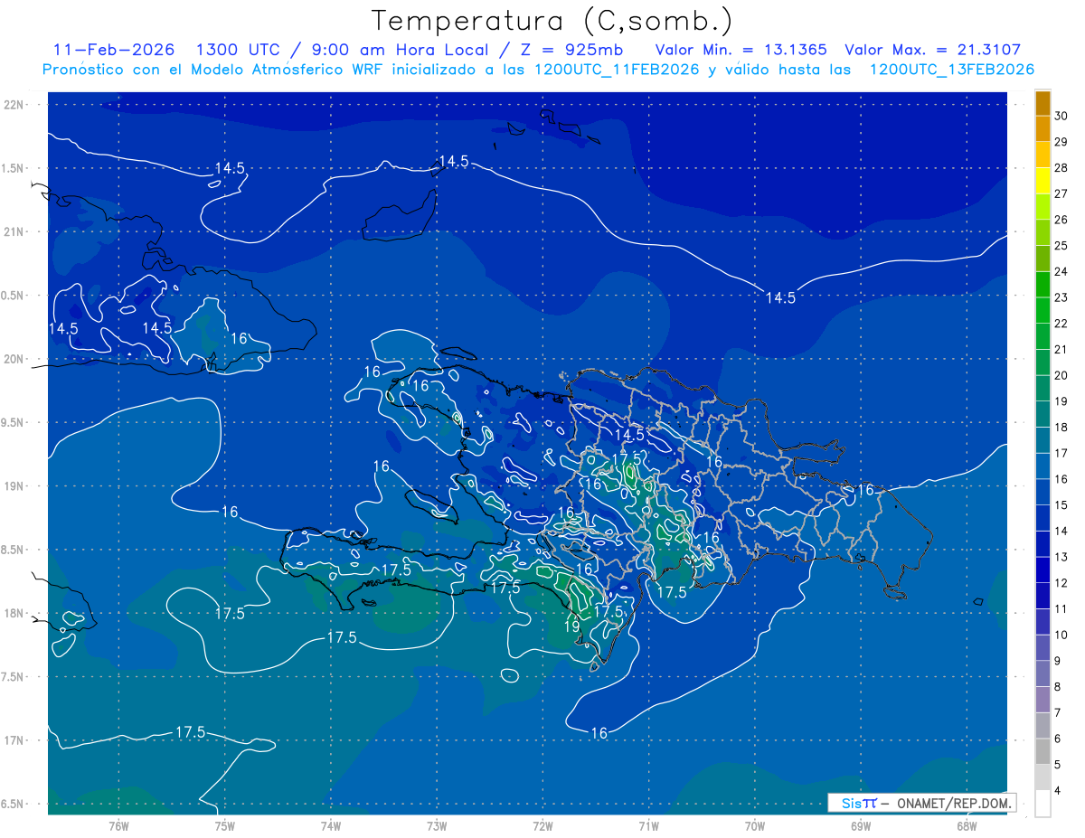This screenshot has width=1085, height=838.
Task: Click the '71W' longitude axis label
Action: pyautogui.click(x=649, y=825)
